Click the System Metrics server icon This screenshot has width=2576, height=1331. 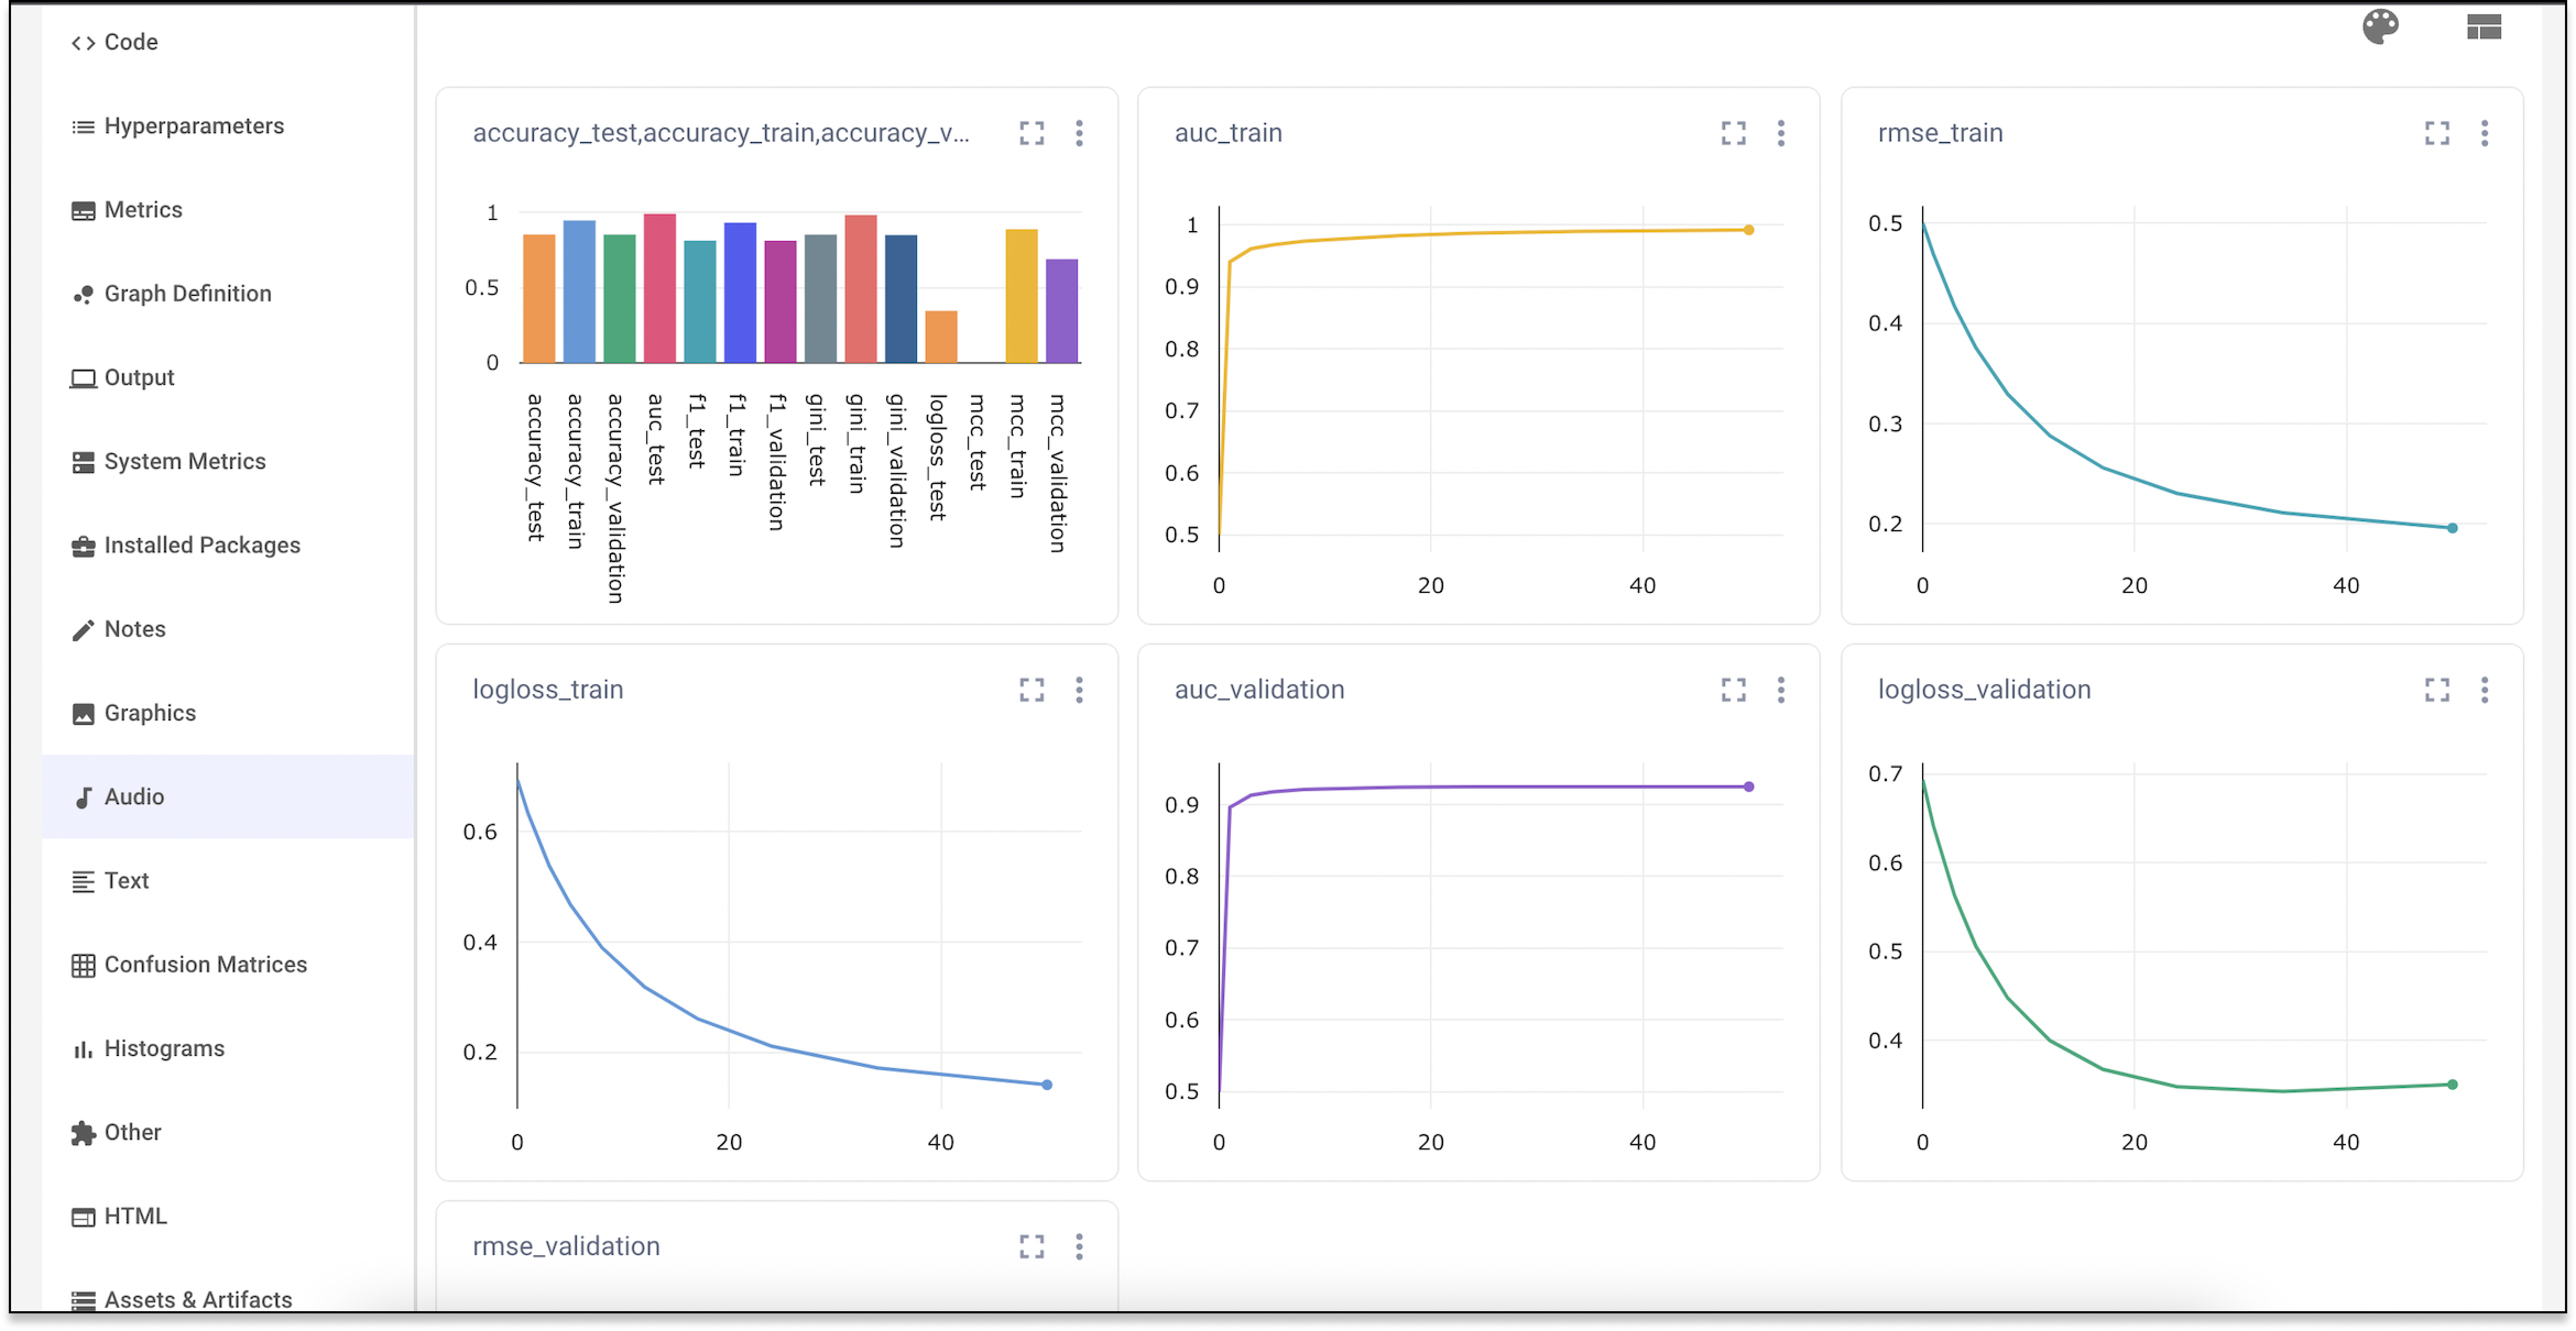83,461
